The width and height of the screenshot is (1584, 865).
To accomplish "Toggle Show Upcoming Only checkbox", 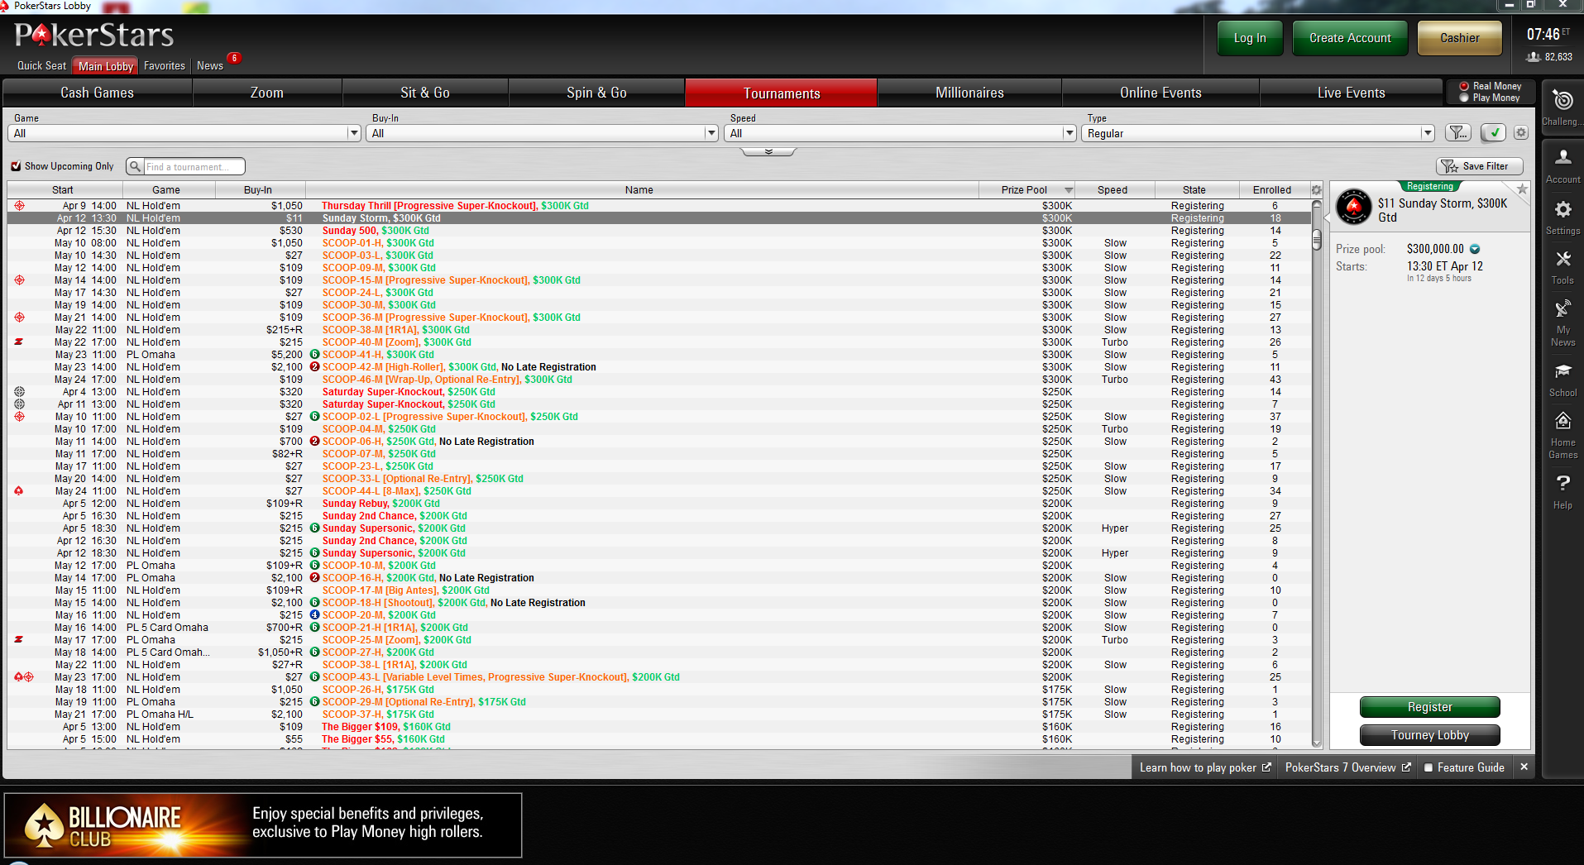I will pyautogui.click(x=16, y=166).
